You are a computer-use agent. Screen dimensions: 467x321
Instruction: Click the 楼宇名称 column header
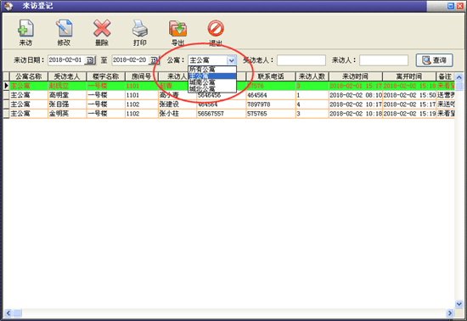(x=106, y=76)
